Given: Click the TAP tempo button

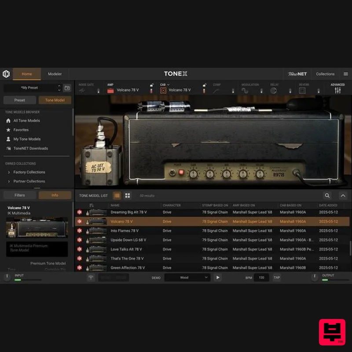Looking at the screenshot, I should pyautogui.click(x=276, y=278).
